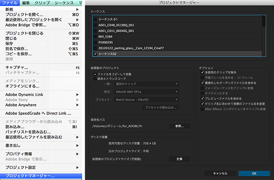Toggle 未使用のクリップを除外 checkbox
274x180 pixels.
point(203,72)
